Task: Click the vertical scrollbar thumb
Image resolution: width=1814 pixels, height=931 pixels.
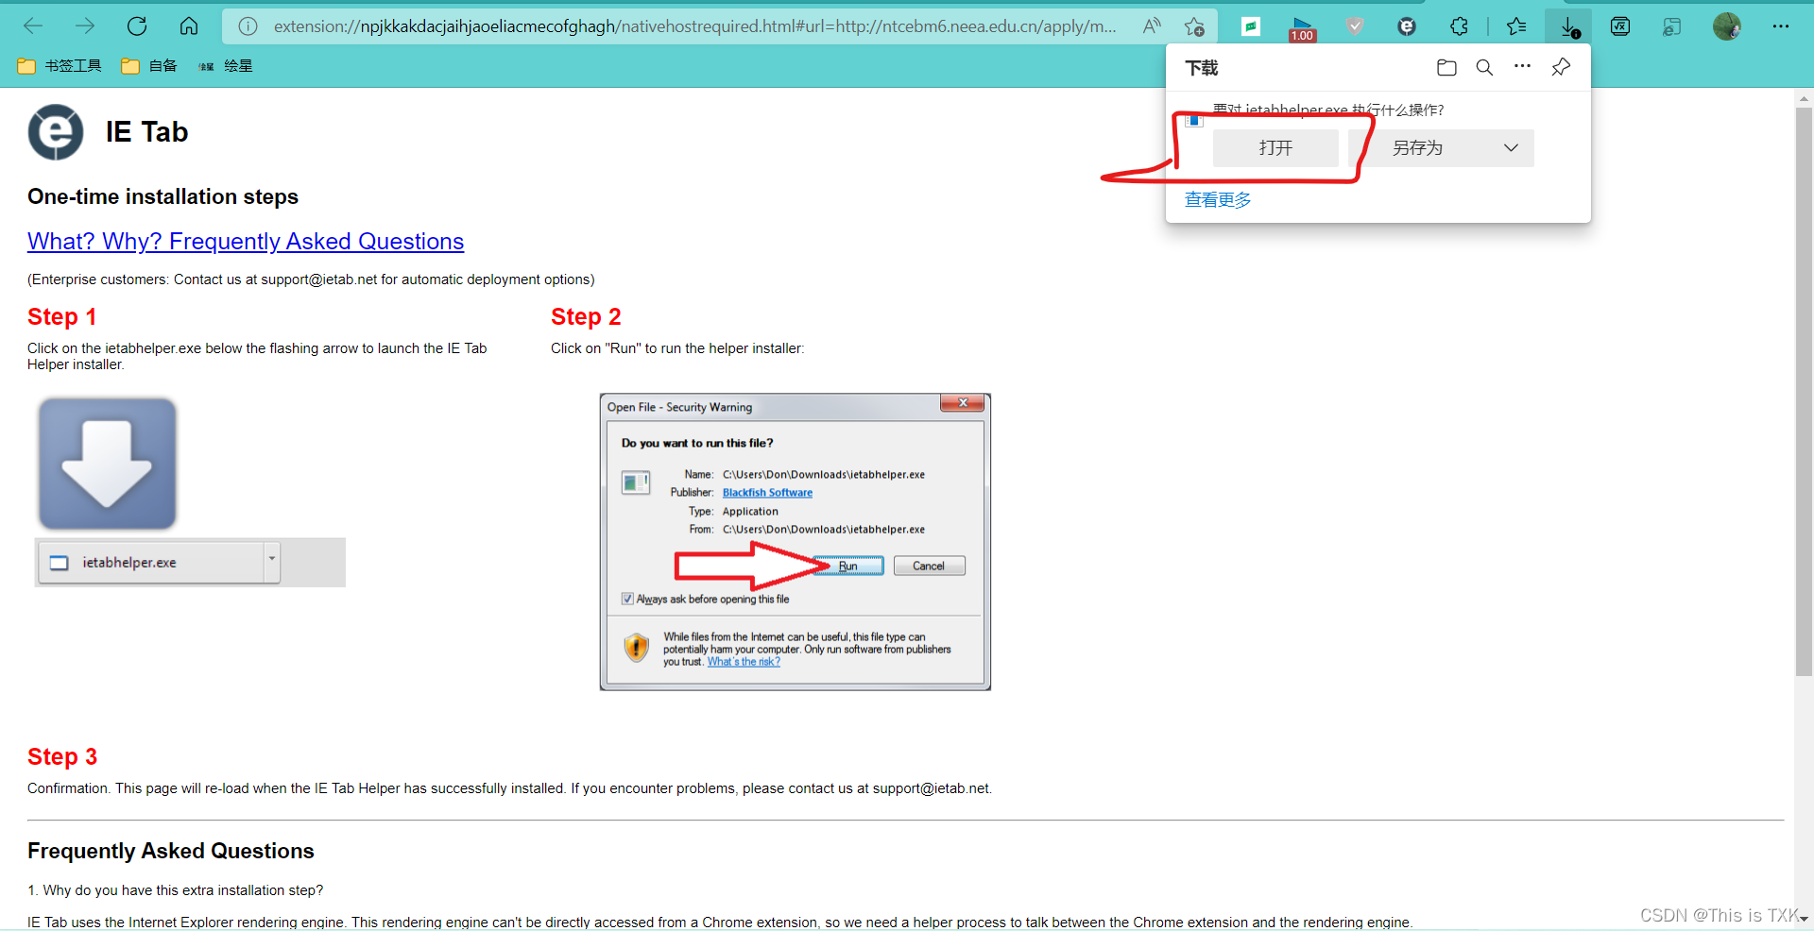Action: [x=1804, y=392]
